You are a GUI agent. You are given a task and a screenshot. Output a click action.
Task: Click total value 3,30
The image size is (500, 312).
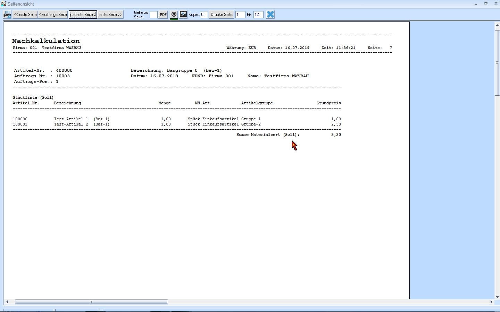click(x=336, y=135)
